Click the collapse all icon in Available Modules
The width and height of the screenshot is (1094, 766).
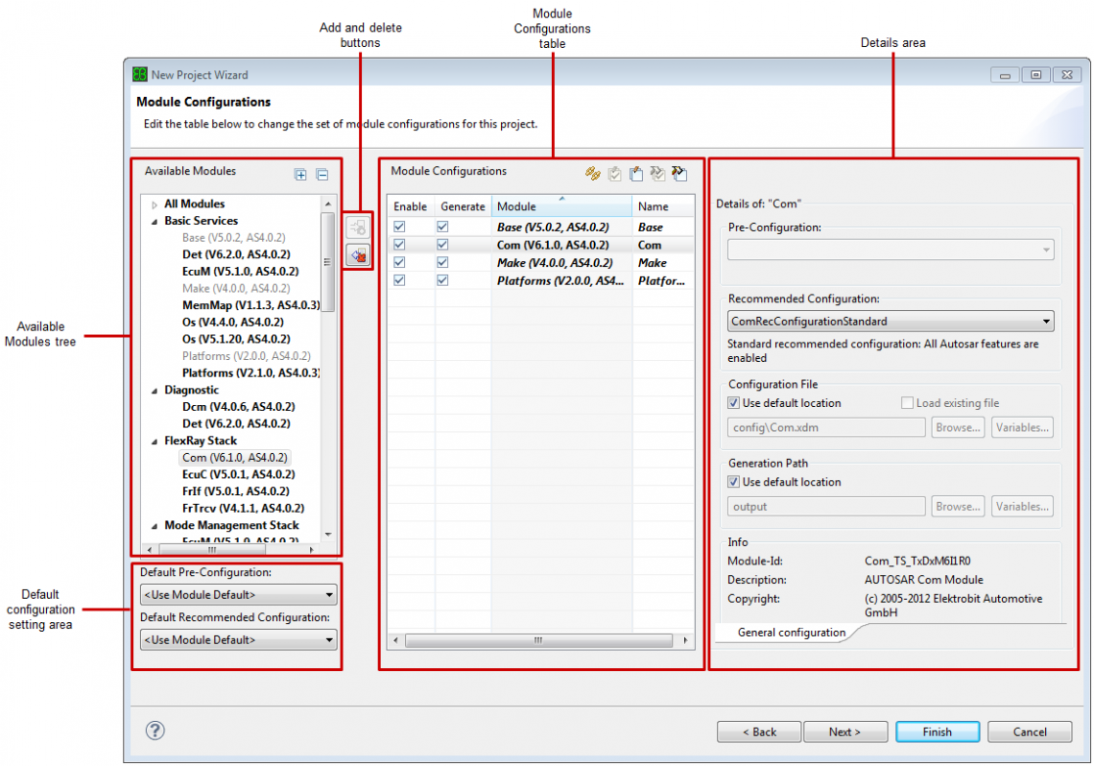(322, 175)
